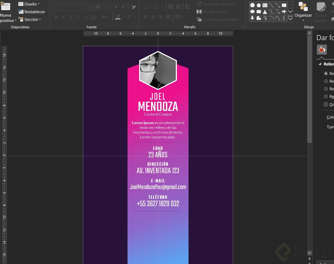Click the decrease indent icon
Screen dimensions: 334x264
click(171, 7)
